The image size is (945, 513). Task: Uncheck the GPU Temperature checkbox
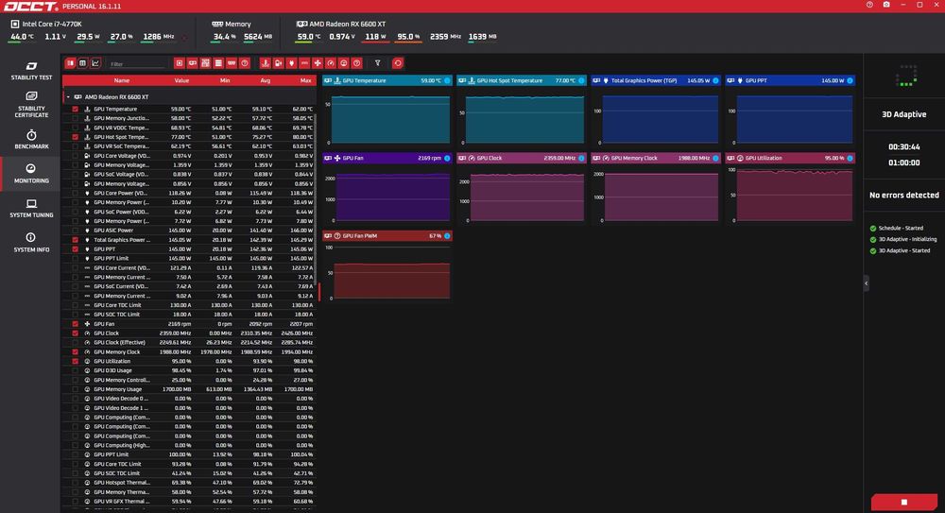76,109
